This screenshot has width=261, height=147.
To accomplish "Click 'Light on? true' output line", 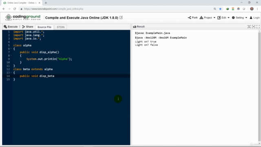I will pos(146,42).
